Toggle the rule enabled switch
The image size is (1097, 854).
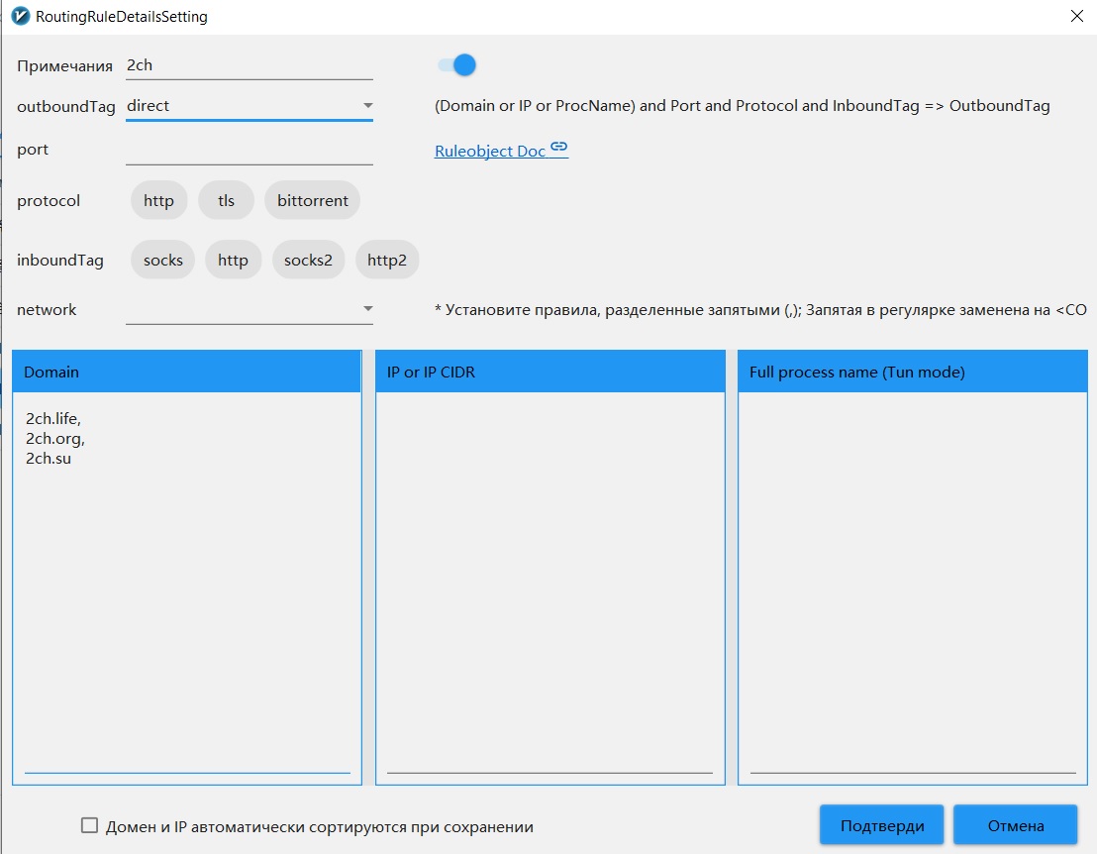(456, 65)
